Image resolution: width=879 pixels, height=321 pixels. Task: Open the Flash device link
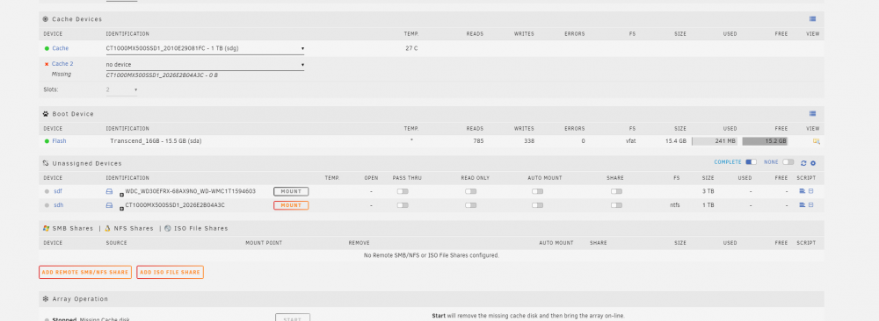point(60,141)
